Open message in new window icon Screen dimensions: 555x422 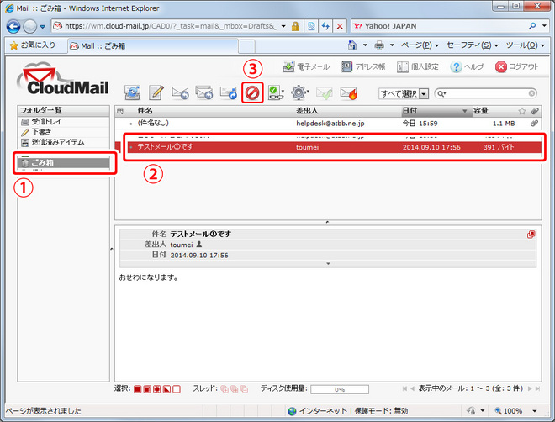(531, 234)
